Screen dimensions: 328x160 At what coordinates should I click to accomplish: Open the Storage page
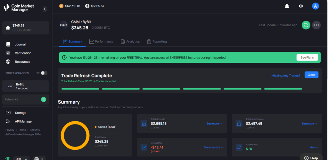pyautogui.click(x=20, y=113)
